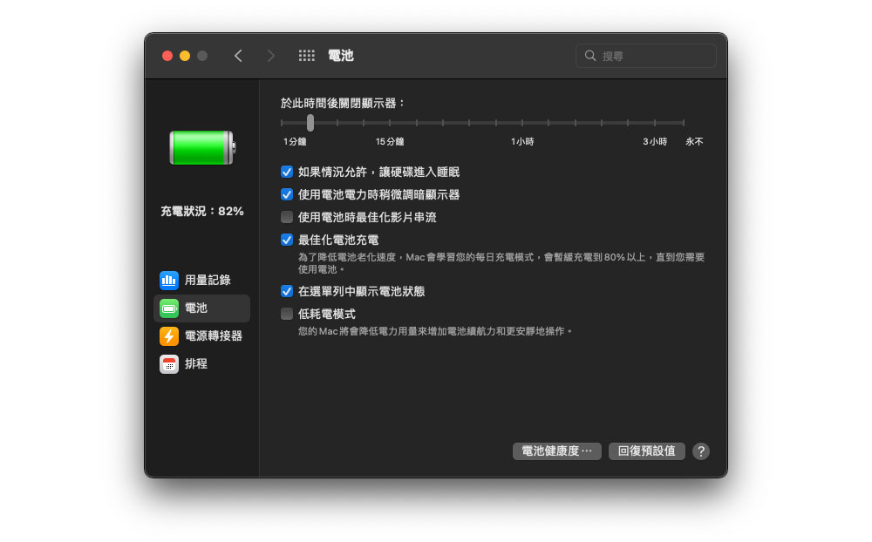This screenshot has height=542, width=872.
Task: Click the green 電池 sidebar icon
Action: click(169, 308)
